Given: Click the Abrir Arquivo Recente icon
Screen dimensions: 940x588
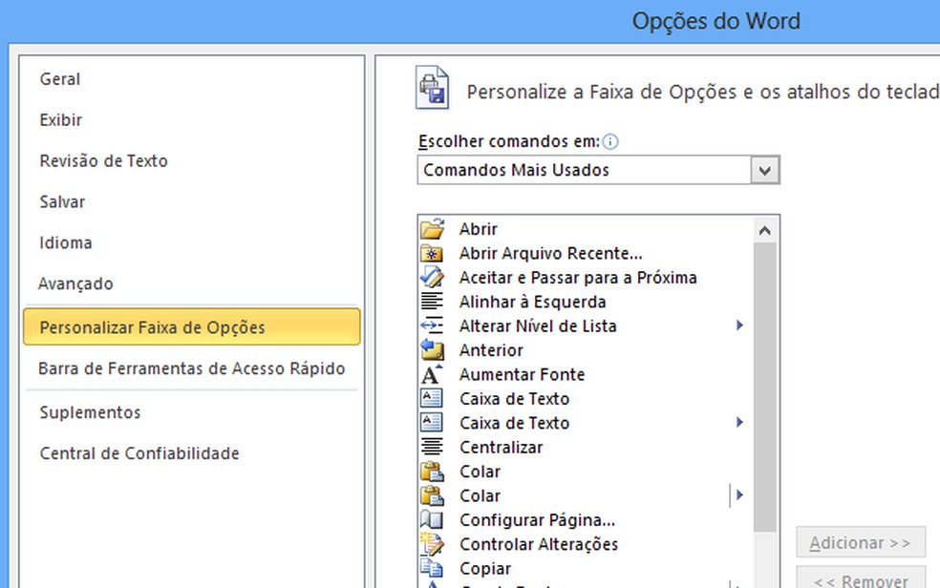Looking at the screenshot, I should coord(432,253).
